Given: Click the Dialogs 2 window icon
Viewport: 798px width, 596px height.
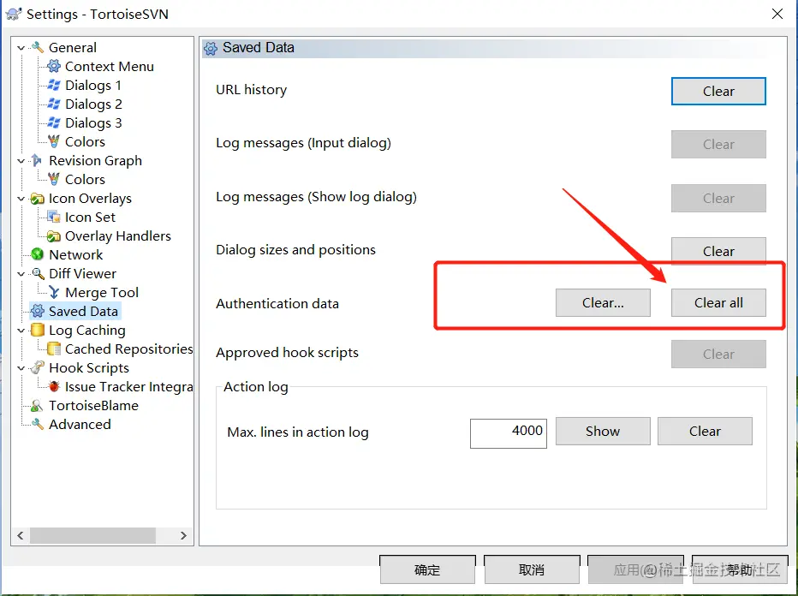Looking at the screenshot, I should click(x=53, y=104).
